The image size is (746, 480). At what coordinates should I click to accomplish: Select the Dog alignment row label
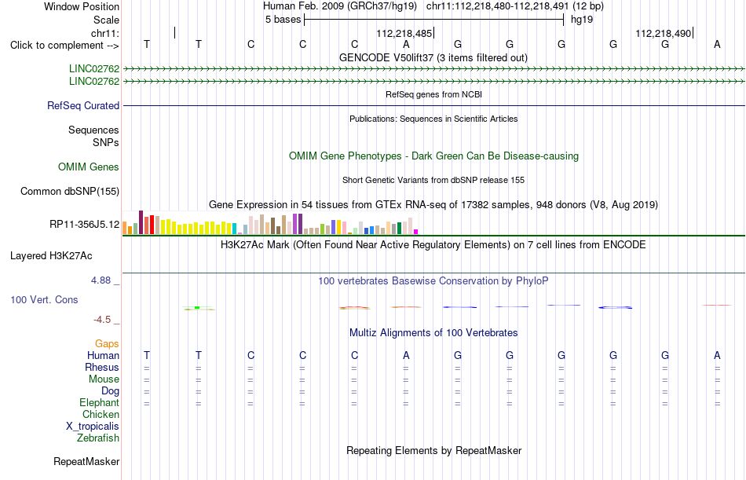click(x=111, y=391)
